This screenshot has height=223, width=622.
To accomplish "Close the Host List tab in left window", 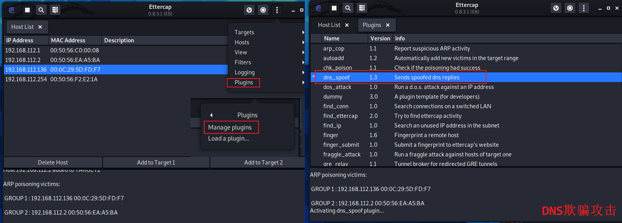I will [x=40, y=27].
